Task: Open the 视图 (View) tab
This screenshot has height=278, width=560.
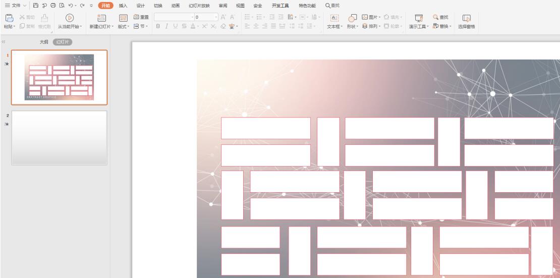Action: tap(240, 6)
